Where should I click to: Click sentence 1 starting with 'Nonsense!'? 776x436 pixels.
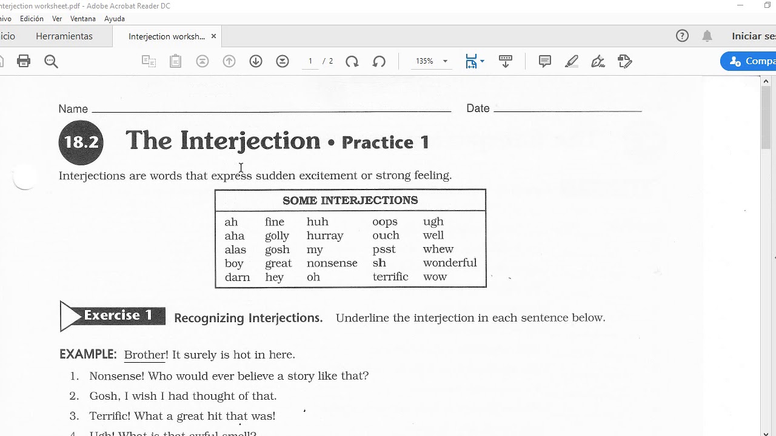click(229, 376)
